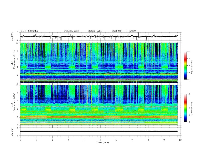This screenshot has width=203, height=157.
Task: Click the "-5" tick of ch.1 color bar
Action: [x=189, y=66]
